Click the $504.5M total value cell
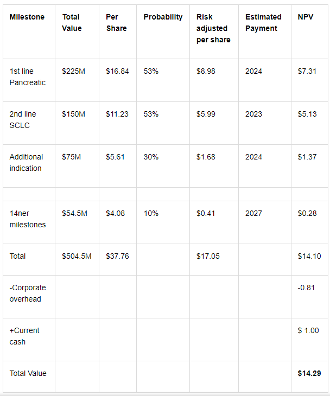Viewport: 330px width, 396px height. (x=77, y=256)
